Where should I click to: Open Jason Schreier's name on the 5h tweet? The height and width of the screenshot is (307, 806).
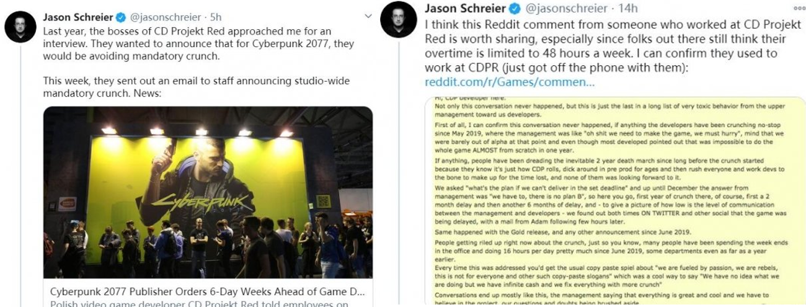pyautogui.click(x=78, y=16)
